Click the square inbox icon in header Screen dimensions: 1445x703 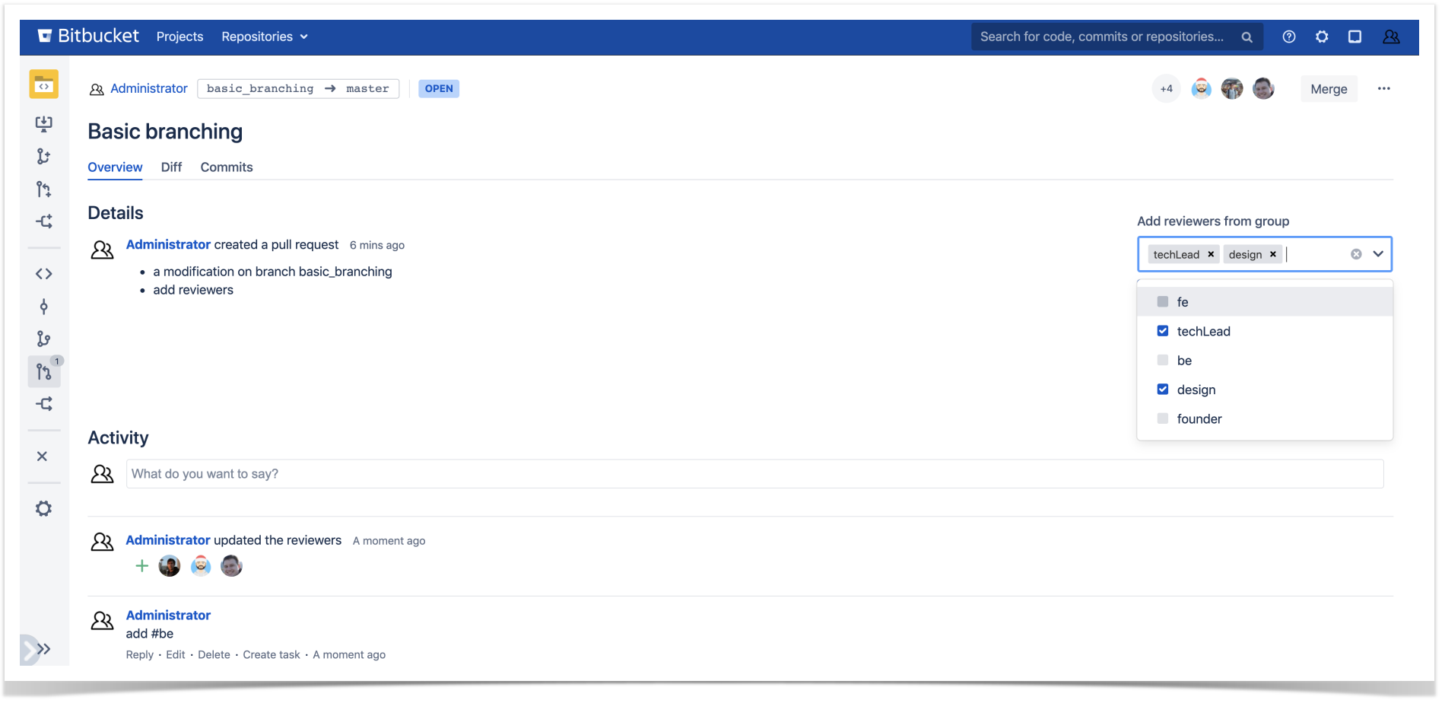click(x=1354, y=37)
